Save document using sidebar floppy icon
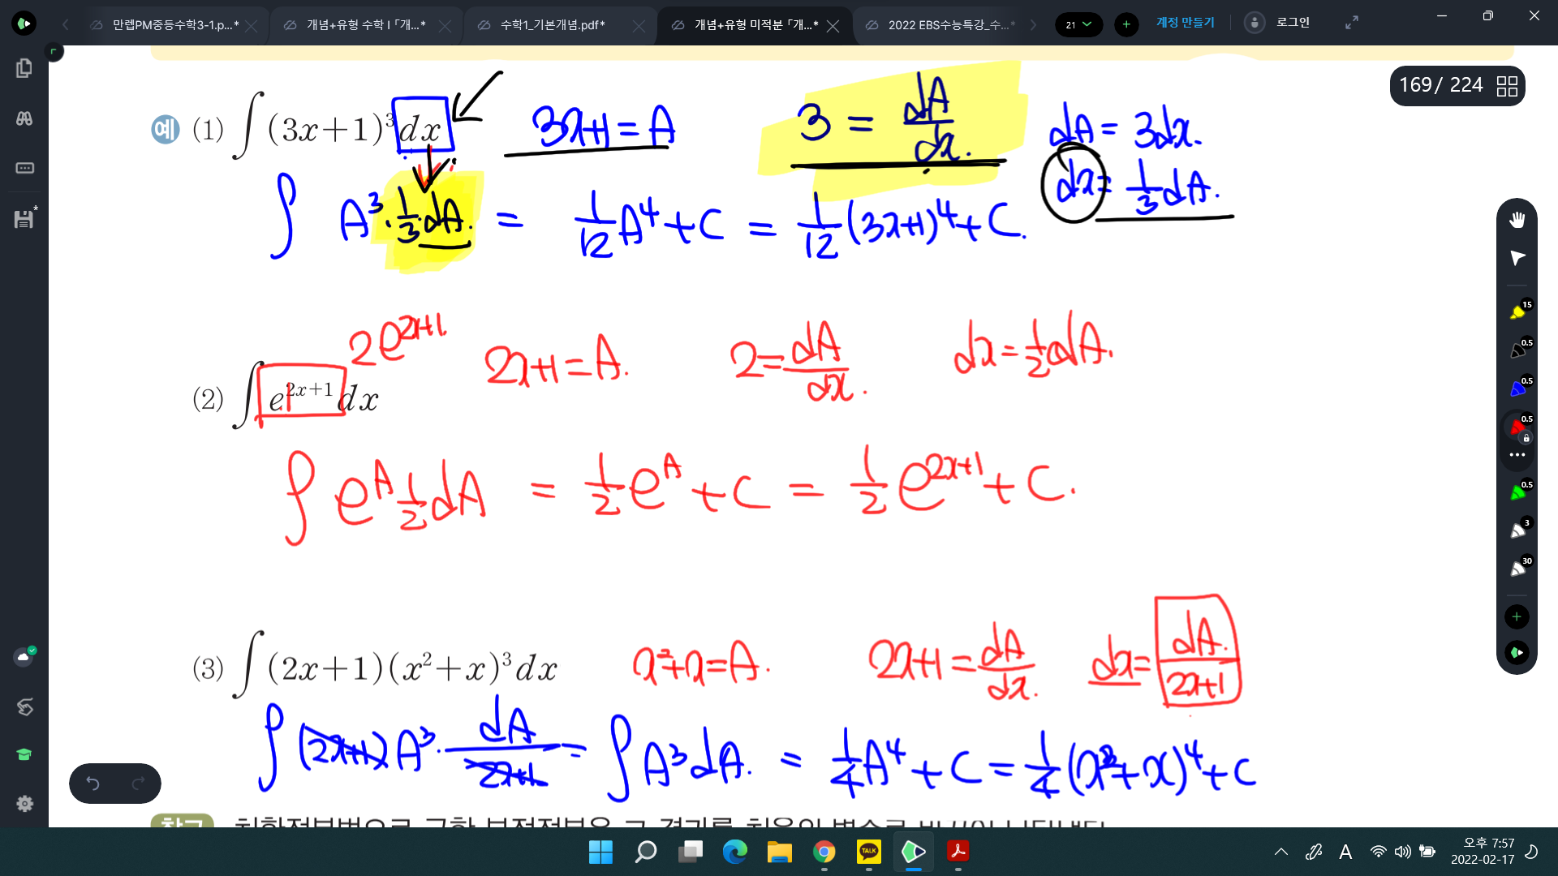The width and height of the screenshot is (1558, 876). pos(24,219)
